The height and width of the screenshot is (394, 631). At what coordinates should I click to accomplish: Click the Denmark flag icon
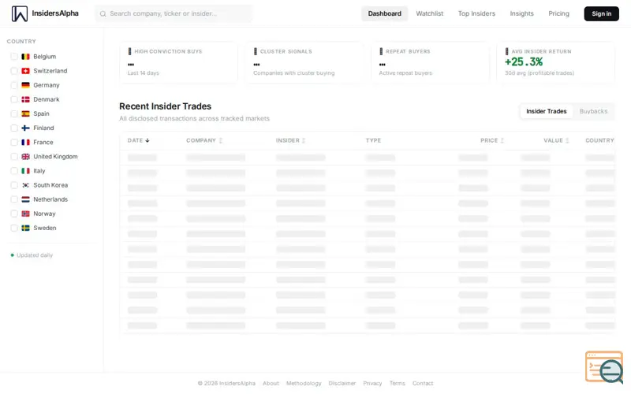tap(25, 99)
